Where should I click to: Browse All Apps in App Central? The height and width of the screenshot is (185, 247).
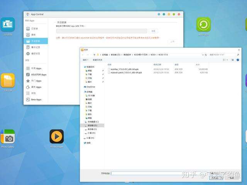click(36, 69)
